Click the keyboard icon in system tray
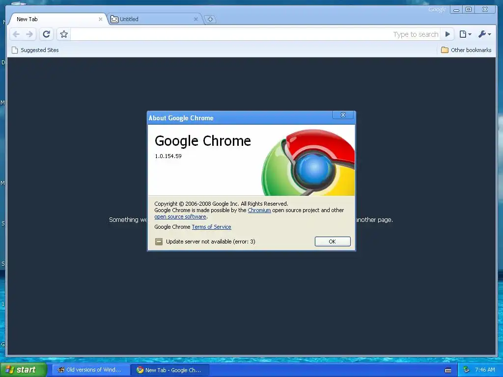Screen dimensions: 503x377 pyautogui.click(x=448, y=370)
